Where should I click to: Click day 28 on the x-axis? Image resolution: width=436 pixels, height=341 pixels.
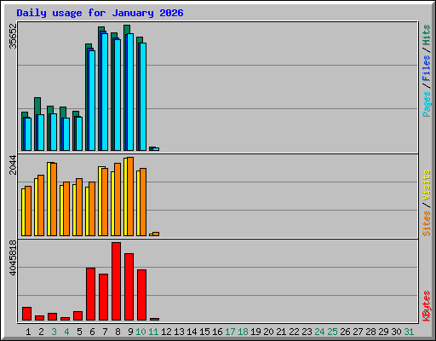[370, 332]
